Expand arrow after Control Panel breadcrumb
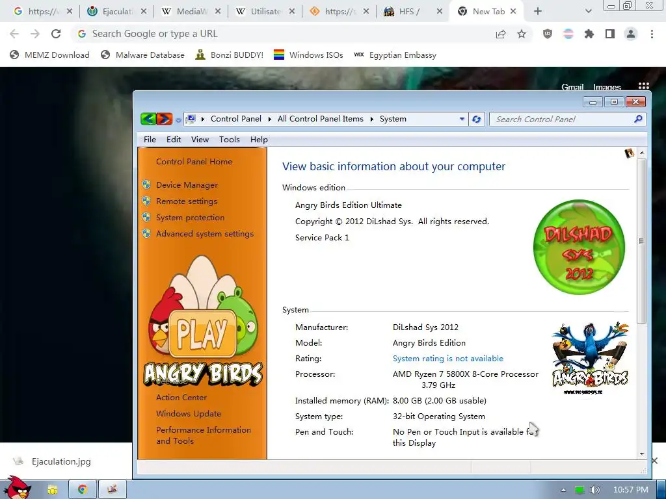This screenshot has height=499, width=666. click(x=270, y=120)
